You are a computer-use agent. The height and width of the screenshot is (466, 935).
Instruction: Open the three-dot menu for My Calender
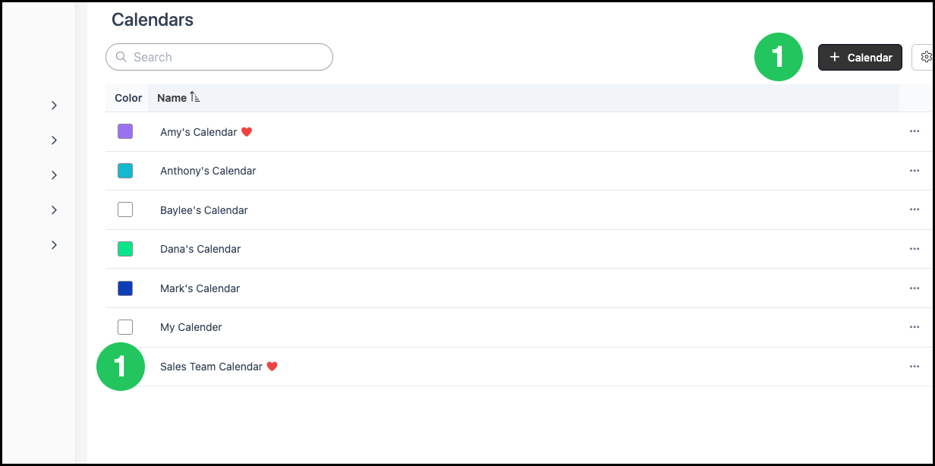(x=914, y=327)
